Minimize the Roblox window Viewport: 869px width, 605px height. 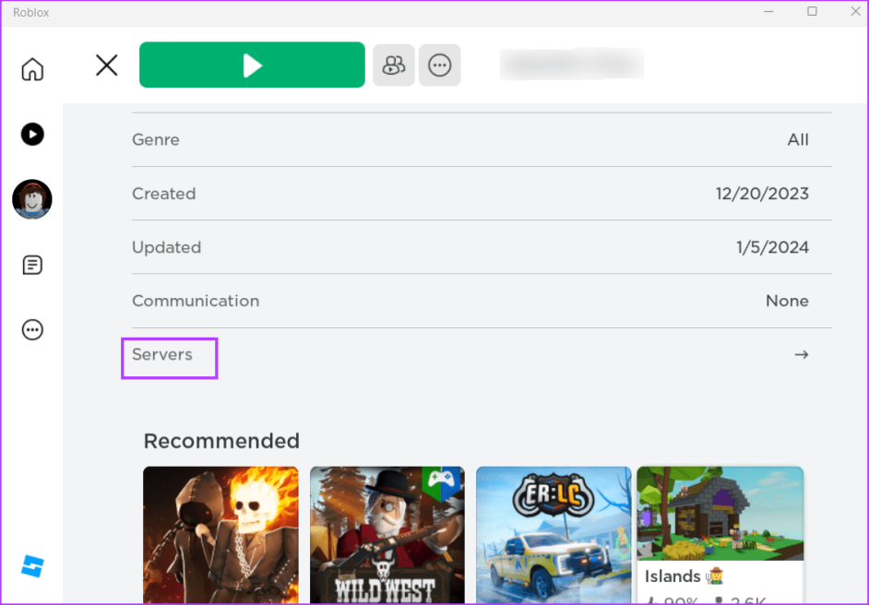(x=768, y=12)
